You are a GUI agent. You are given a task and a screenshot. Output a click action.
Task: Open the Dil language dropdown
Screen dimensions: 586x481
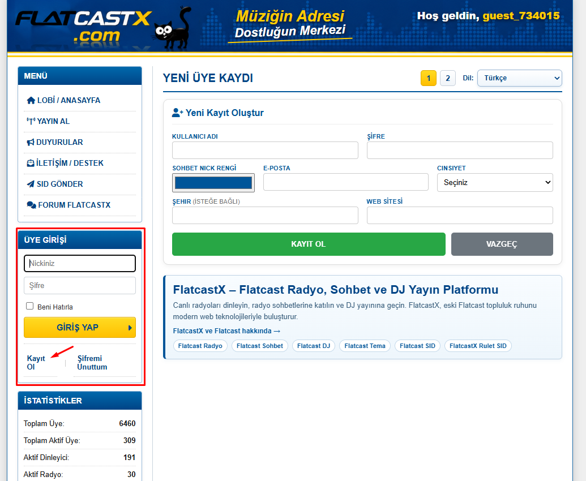click(x=520, y=78)
